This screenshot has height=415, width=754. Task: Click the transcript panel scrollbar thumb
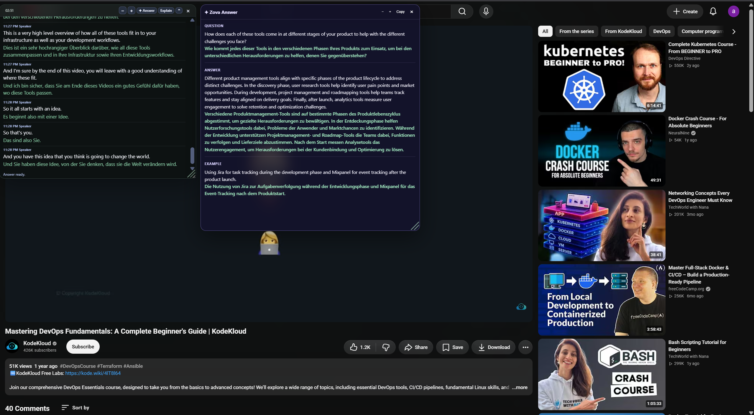(192, 156)
